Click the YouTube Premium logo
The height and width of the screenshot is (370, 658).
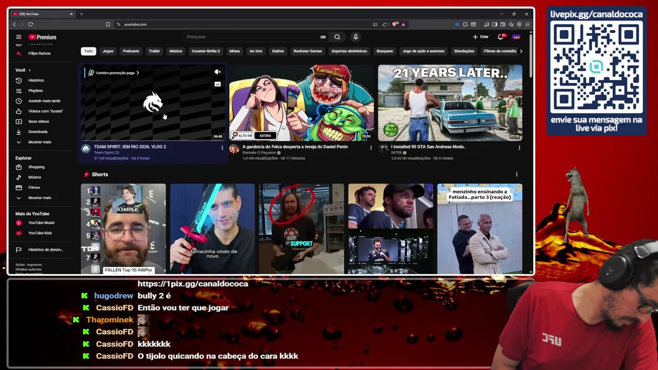42,37
